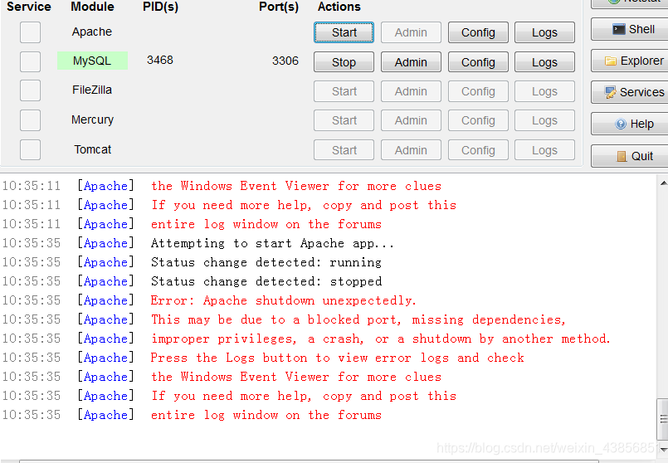
Task: Select the highlighted MySQL module label
Action: coord(92,61)
